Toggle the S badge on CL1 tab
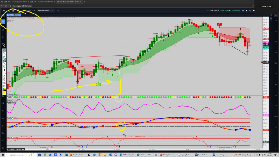The image size is (279, 157). pos(15,15)
